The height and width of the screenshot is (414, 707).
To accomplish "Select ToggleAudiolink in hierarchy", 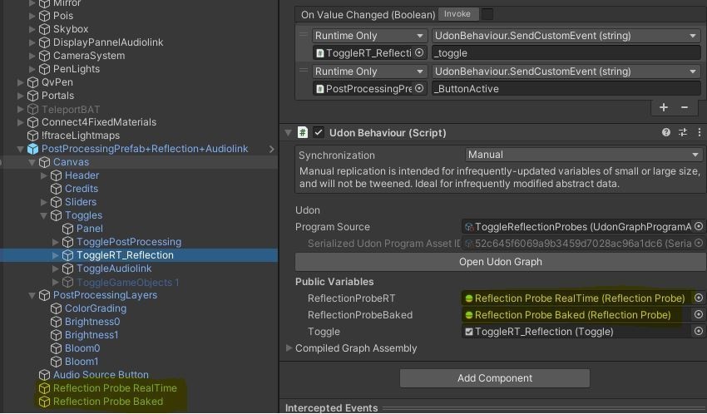I will 114,269.
